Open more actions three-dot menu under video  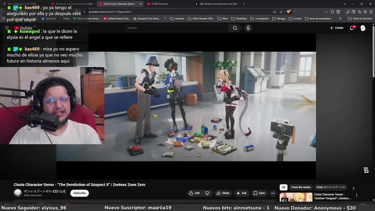(x=273, y=193)
